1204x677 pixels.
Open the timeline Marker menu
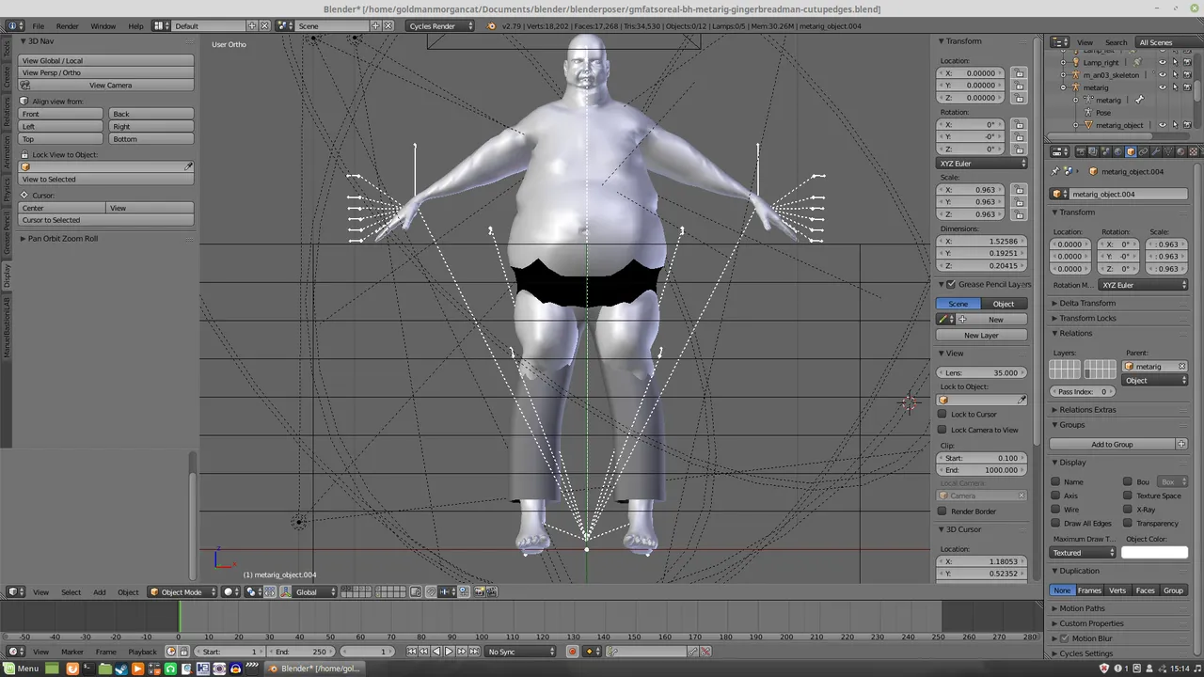coord(72,652)
